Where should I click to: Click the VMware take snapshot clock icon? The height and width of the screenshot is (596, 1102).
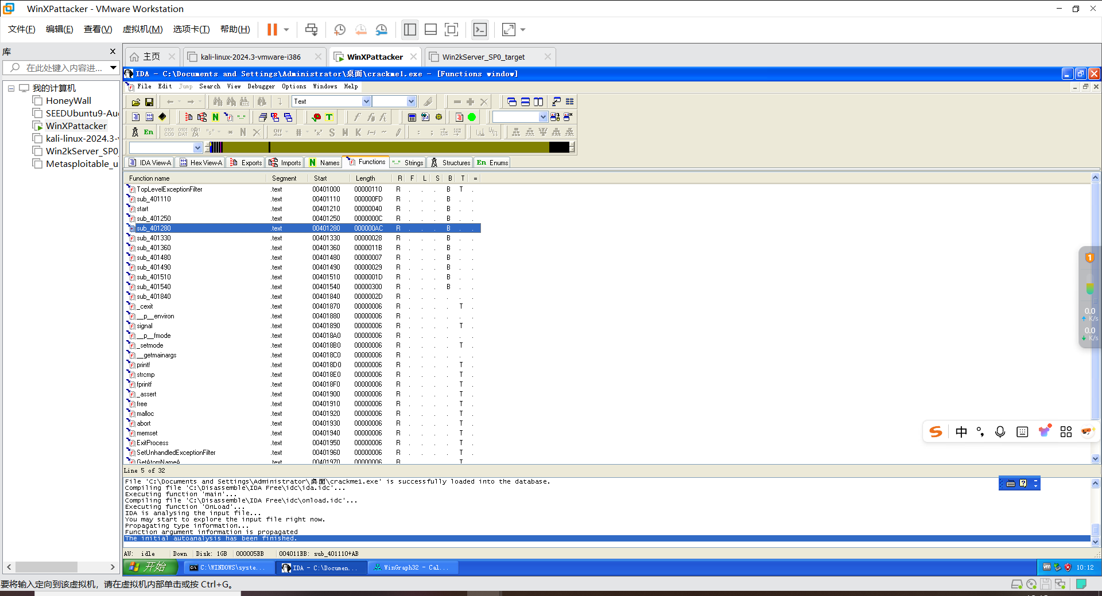coord(340,29)
